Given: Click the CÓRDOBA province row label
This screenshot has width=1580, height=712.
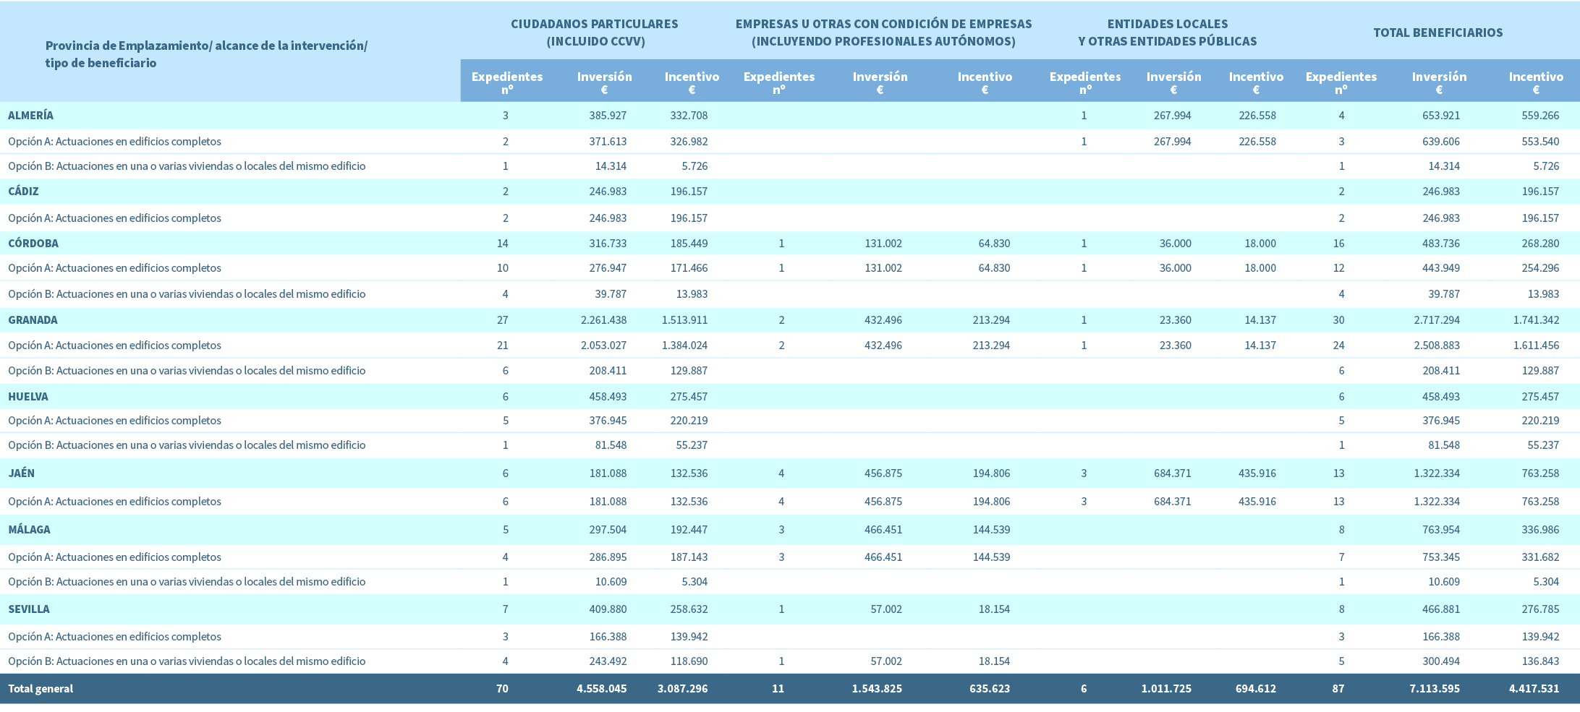Looking at the screenshot, I should point(33,244).
